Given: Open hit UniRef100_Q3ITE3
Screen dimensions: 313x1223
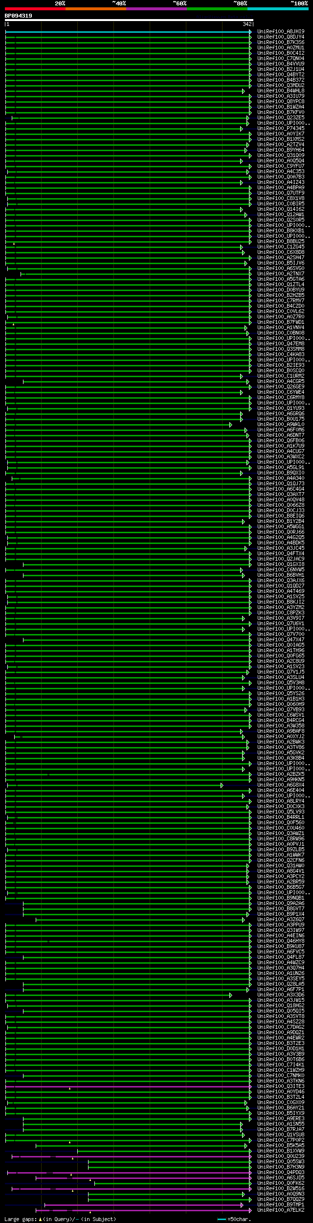Looking at the screenshot, I should pyautogui.click(x=281, y=1087).
